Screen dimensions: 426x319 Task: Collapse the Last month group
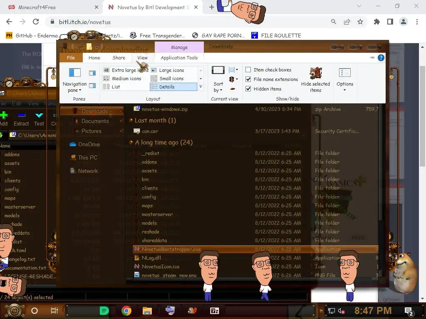(131, 120)
